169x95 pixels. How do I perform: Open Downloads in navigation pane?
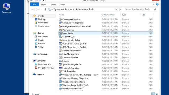(x=43, y=23)
